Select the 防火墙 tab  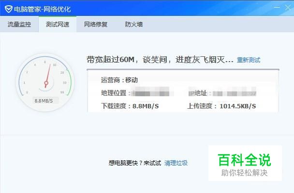point(134,24)
